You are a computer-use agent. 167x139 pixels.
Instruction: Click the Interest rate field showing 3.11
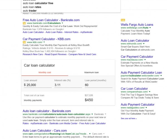coord(68,85)
